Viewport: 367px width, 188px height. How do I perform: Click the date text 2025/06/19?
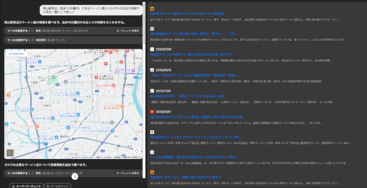(x=163, y=70)
